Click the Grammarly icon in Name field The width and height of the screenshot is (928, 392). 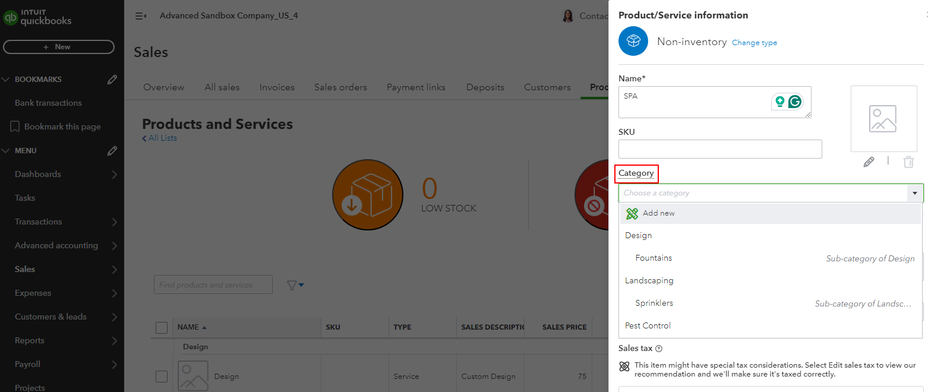click(795, 102)
